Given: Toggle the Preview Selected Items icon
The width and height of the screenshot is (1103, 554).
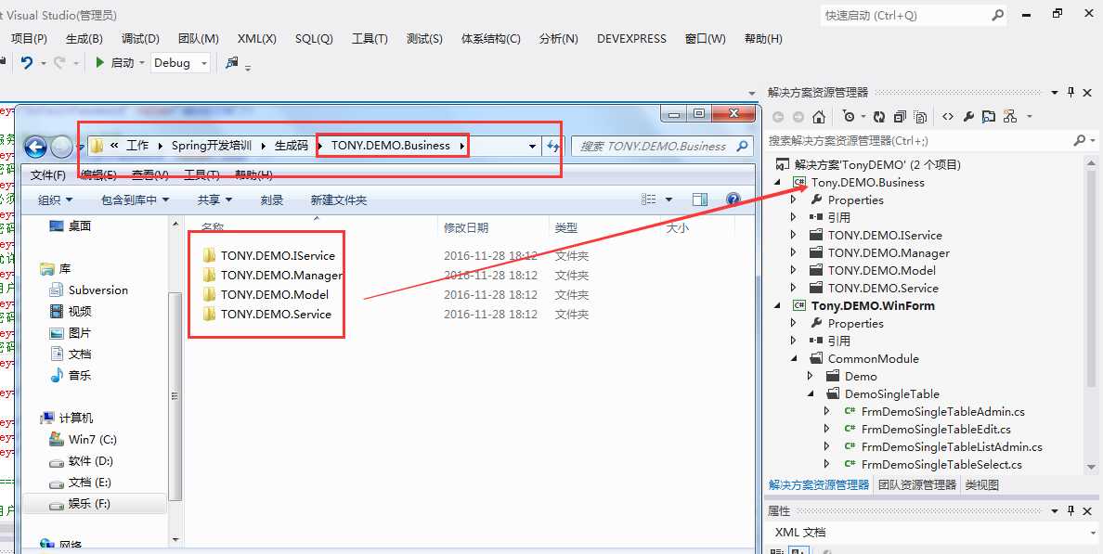Looking at the screenshot, I should [x=989, y=117].
